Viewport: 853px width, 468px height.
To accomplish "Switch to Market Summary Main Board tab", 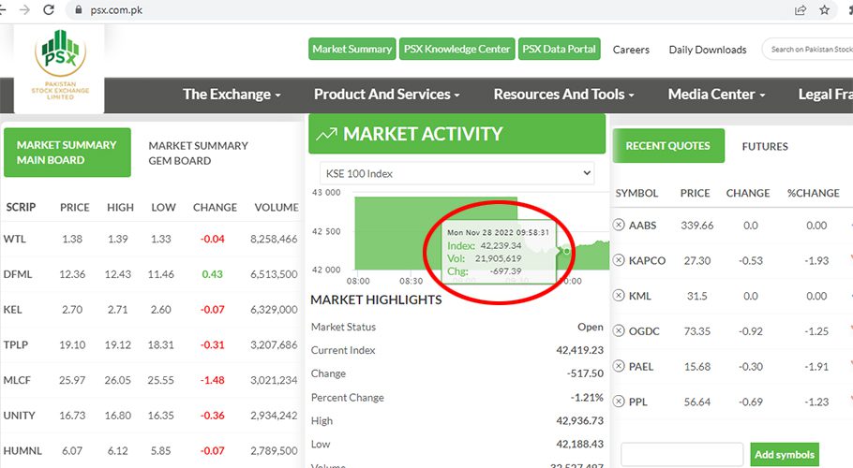I will pyautogui.click(x=67, y=153).
